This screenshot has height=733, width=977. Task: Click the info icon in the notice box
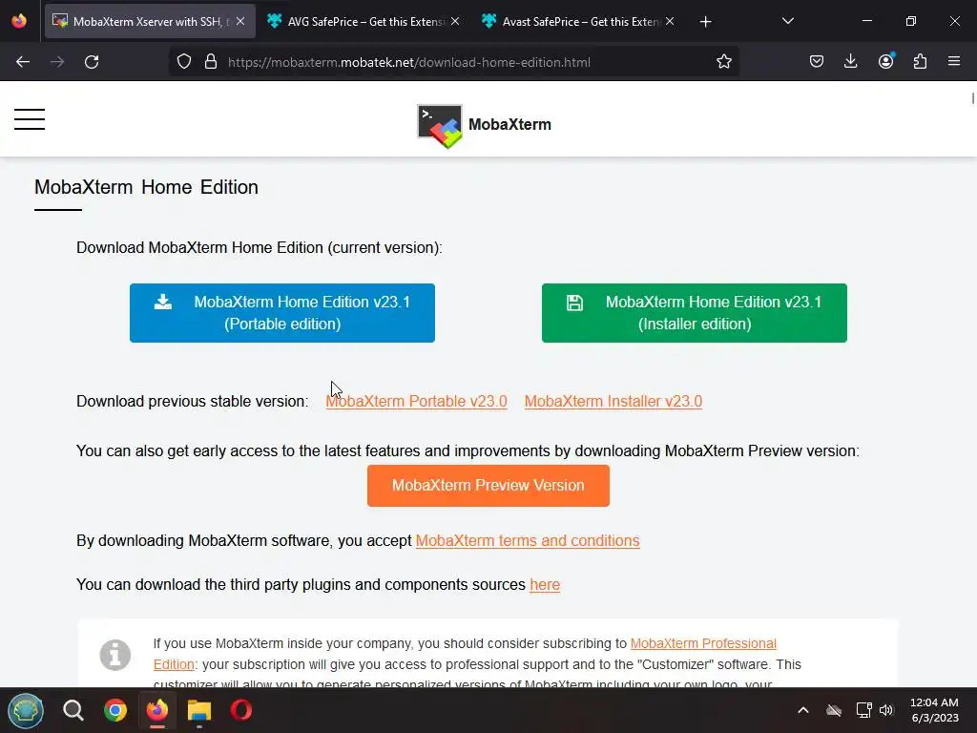click(115, 655)
